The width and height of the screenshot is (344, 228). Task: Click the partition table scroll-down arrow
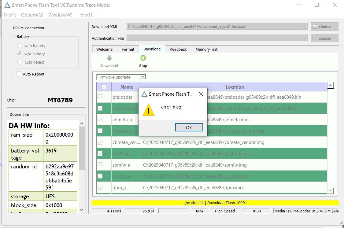pos(331,190)
